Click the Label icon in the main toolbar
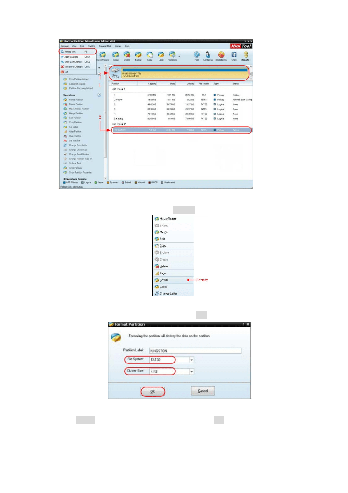Image resolution: width=348 pixels, height=493 pixels. tap(161, 56)
